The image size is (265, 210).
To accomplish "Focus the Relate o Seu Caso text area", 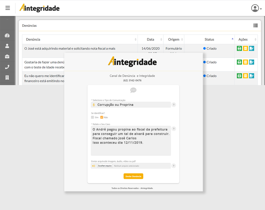I will (131, 141).
